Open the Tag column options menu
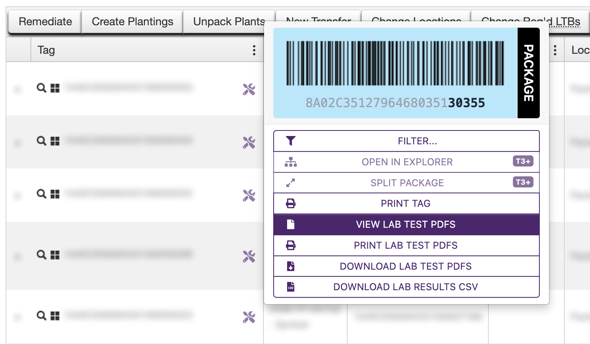 (x=254, y=50)
